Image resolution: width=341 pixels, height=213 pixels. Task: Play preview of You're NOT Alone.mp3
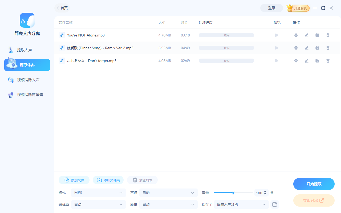[x=277, y=35]
